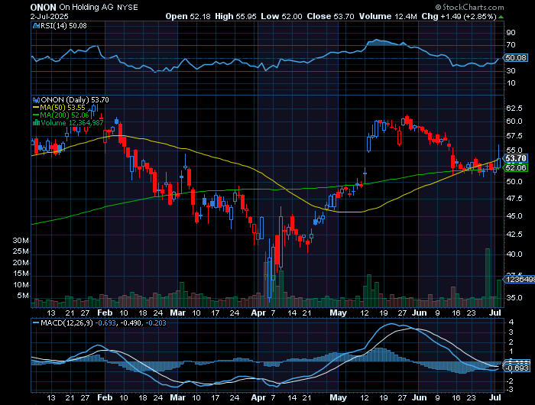Click the Mar date label under the price chart
The height and width of the screenshot is (405, 535).
click(x=178, y=313)
